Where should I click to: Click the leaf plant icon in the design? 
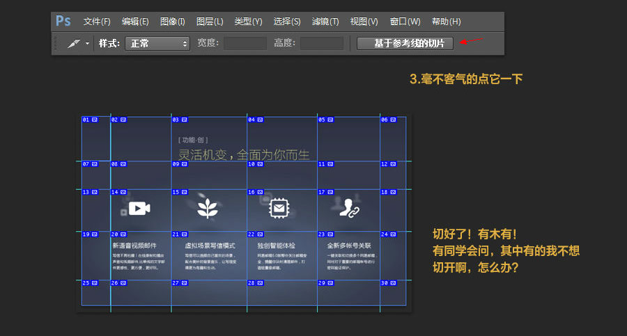tap(208, 208)
